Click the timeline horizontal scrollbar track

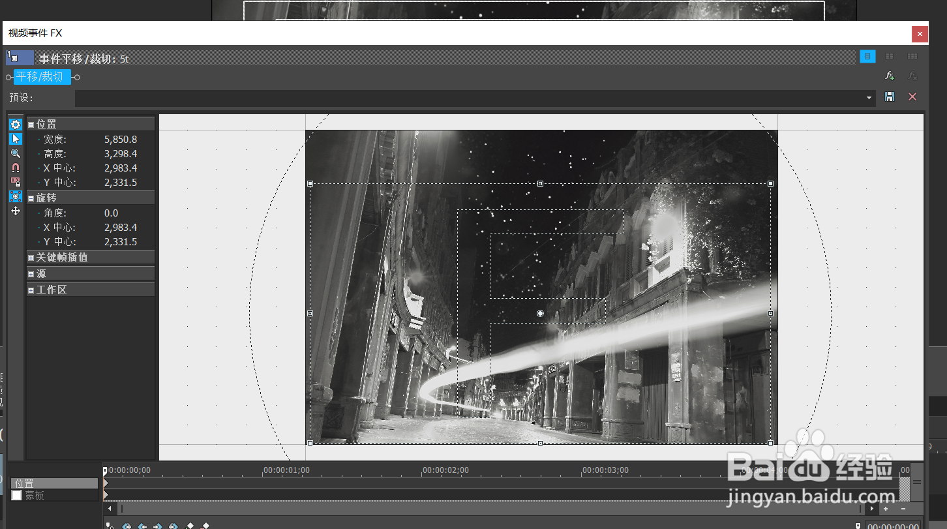click(x=490, y=509)
